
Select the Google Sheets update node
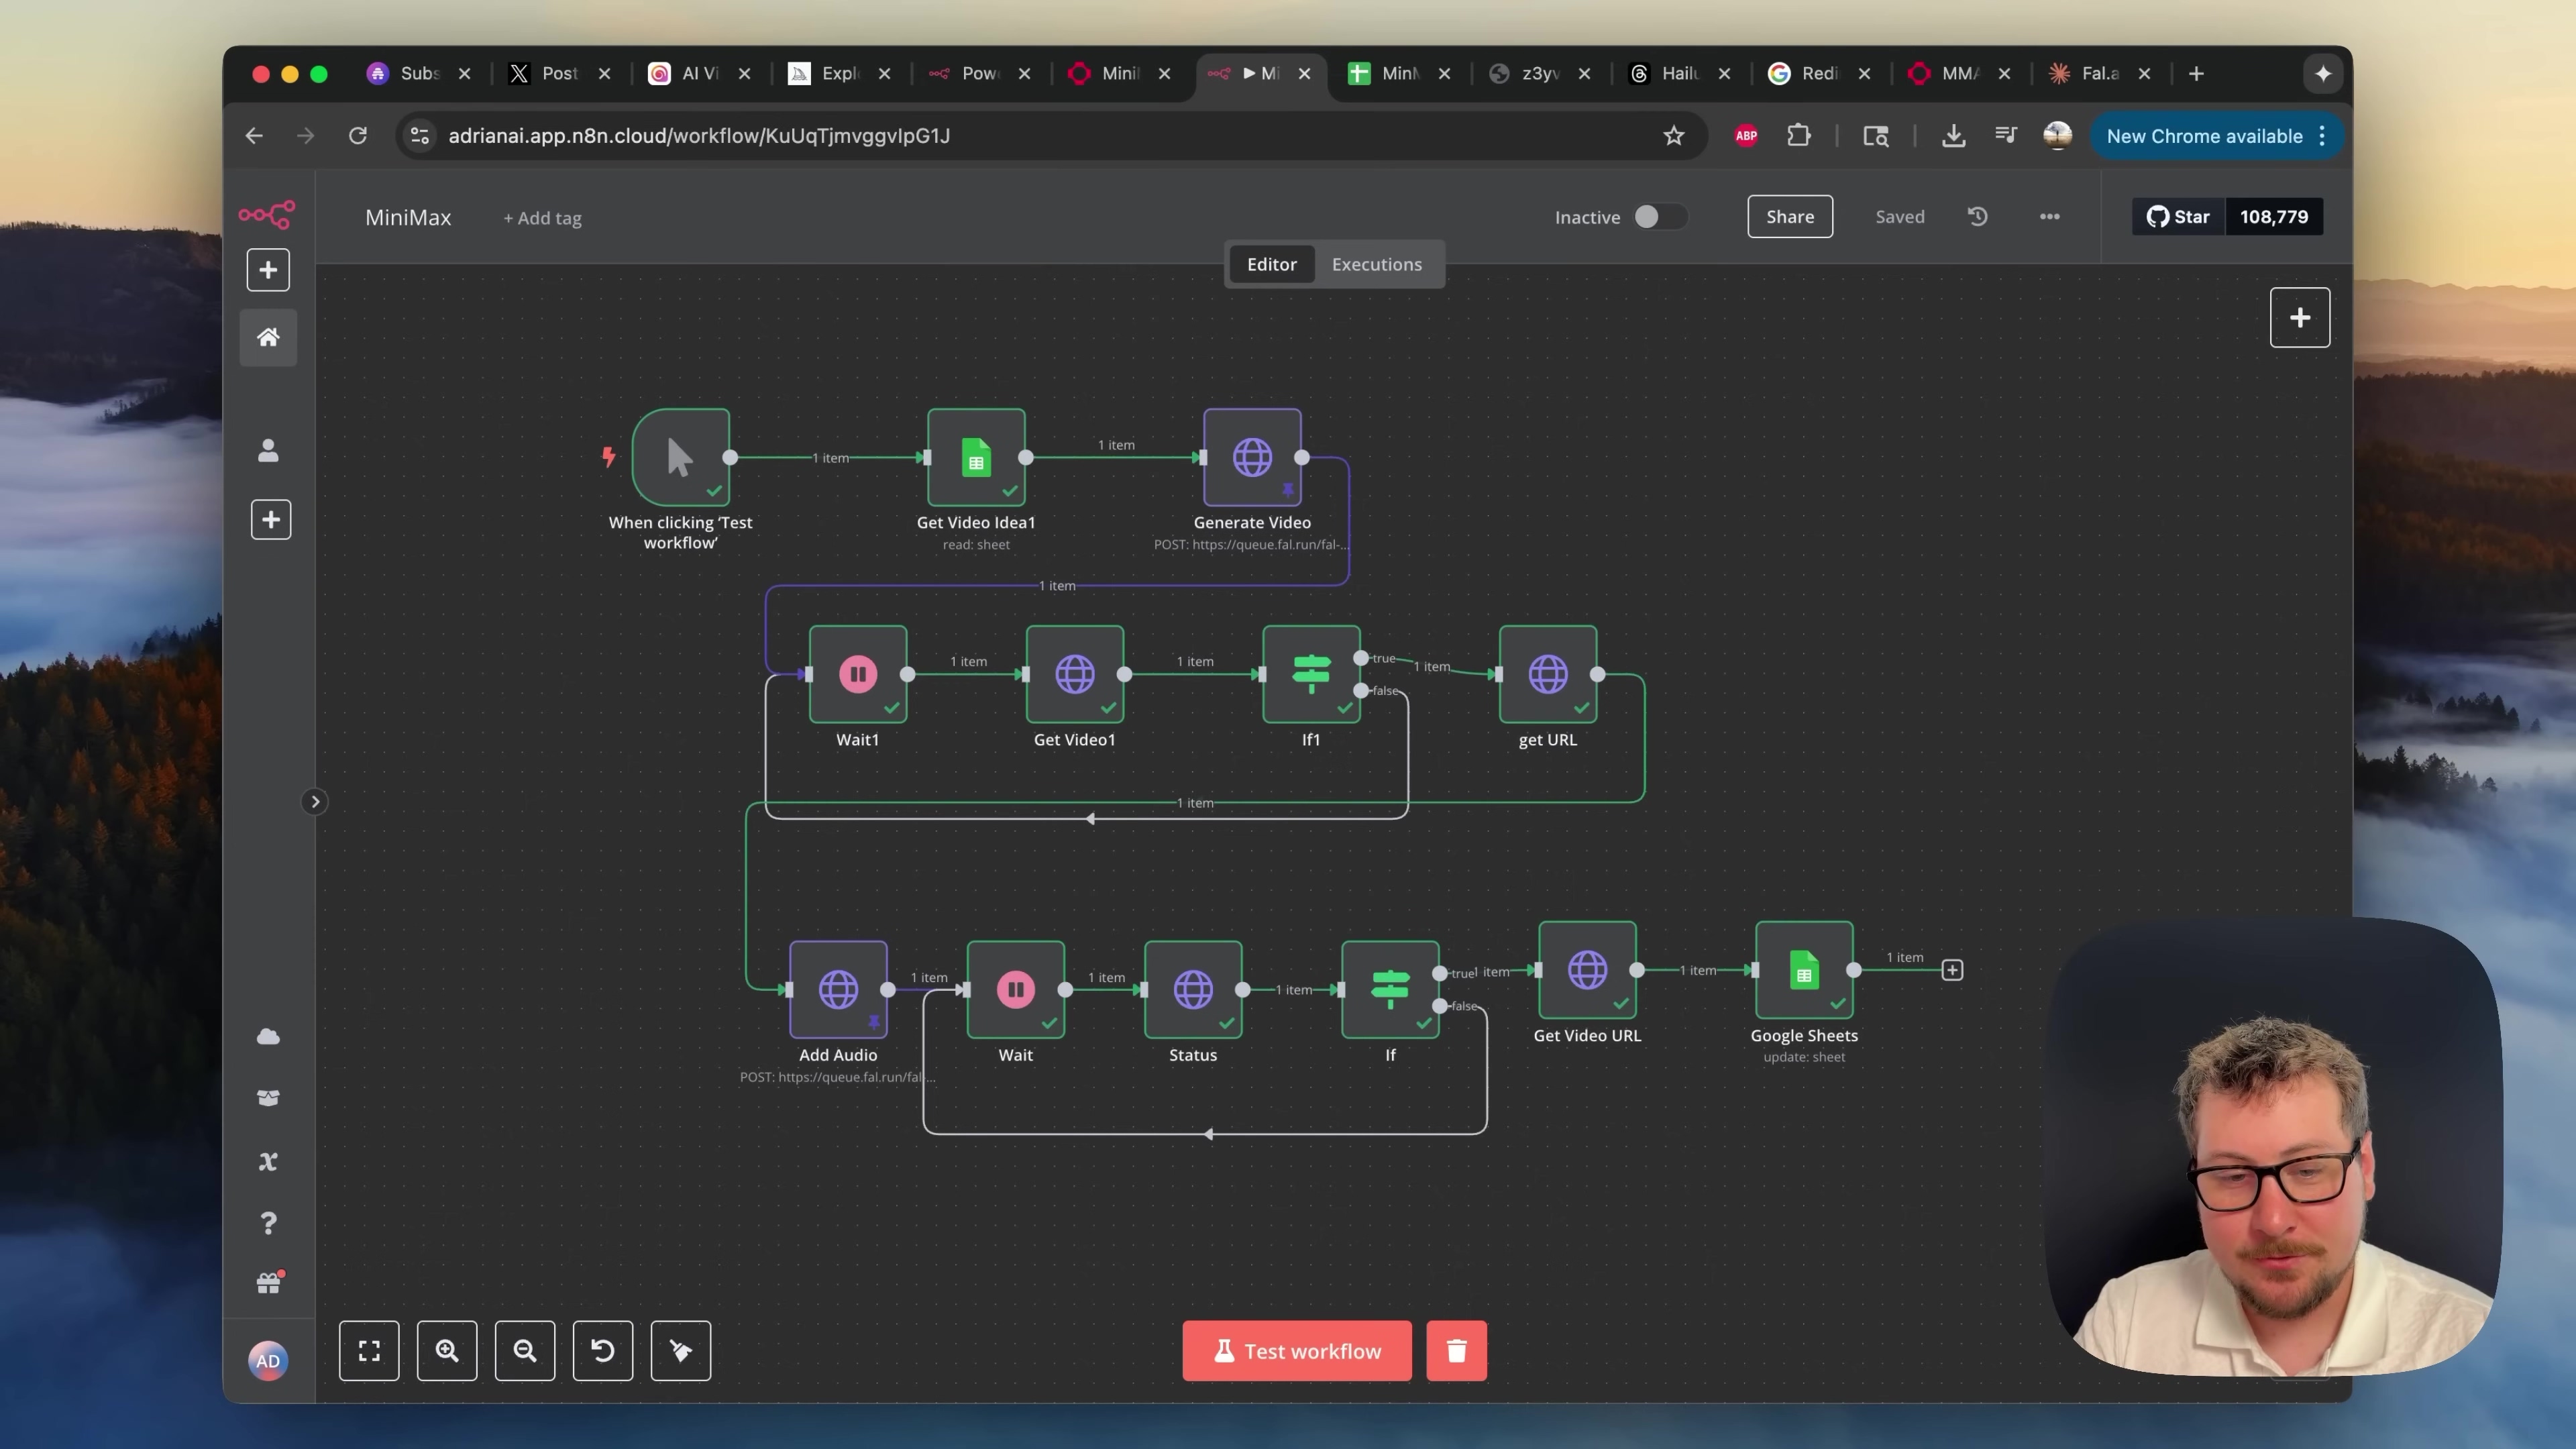1804,970
